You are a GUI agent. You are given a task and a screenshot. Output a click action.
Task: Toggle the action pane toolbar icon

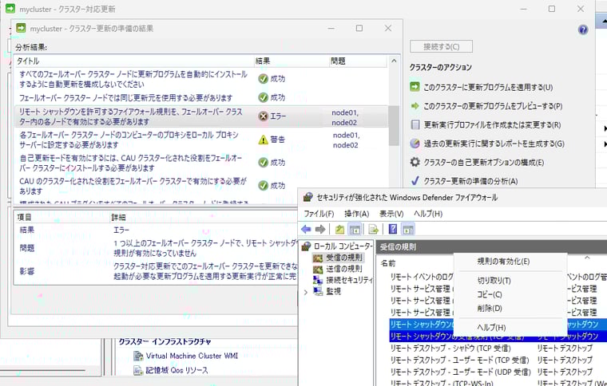[x=408, y=230]
